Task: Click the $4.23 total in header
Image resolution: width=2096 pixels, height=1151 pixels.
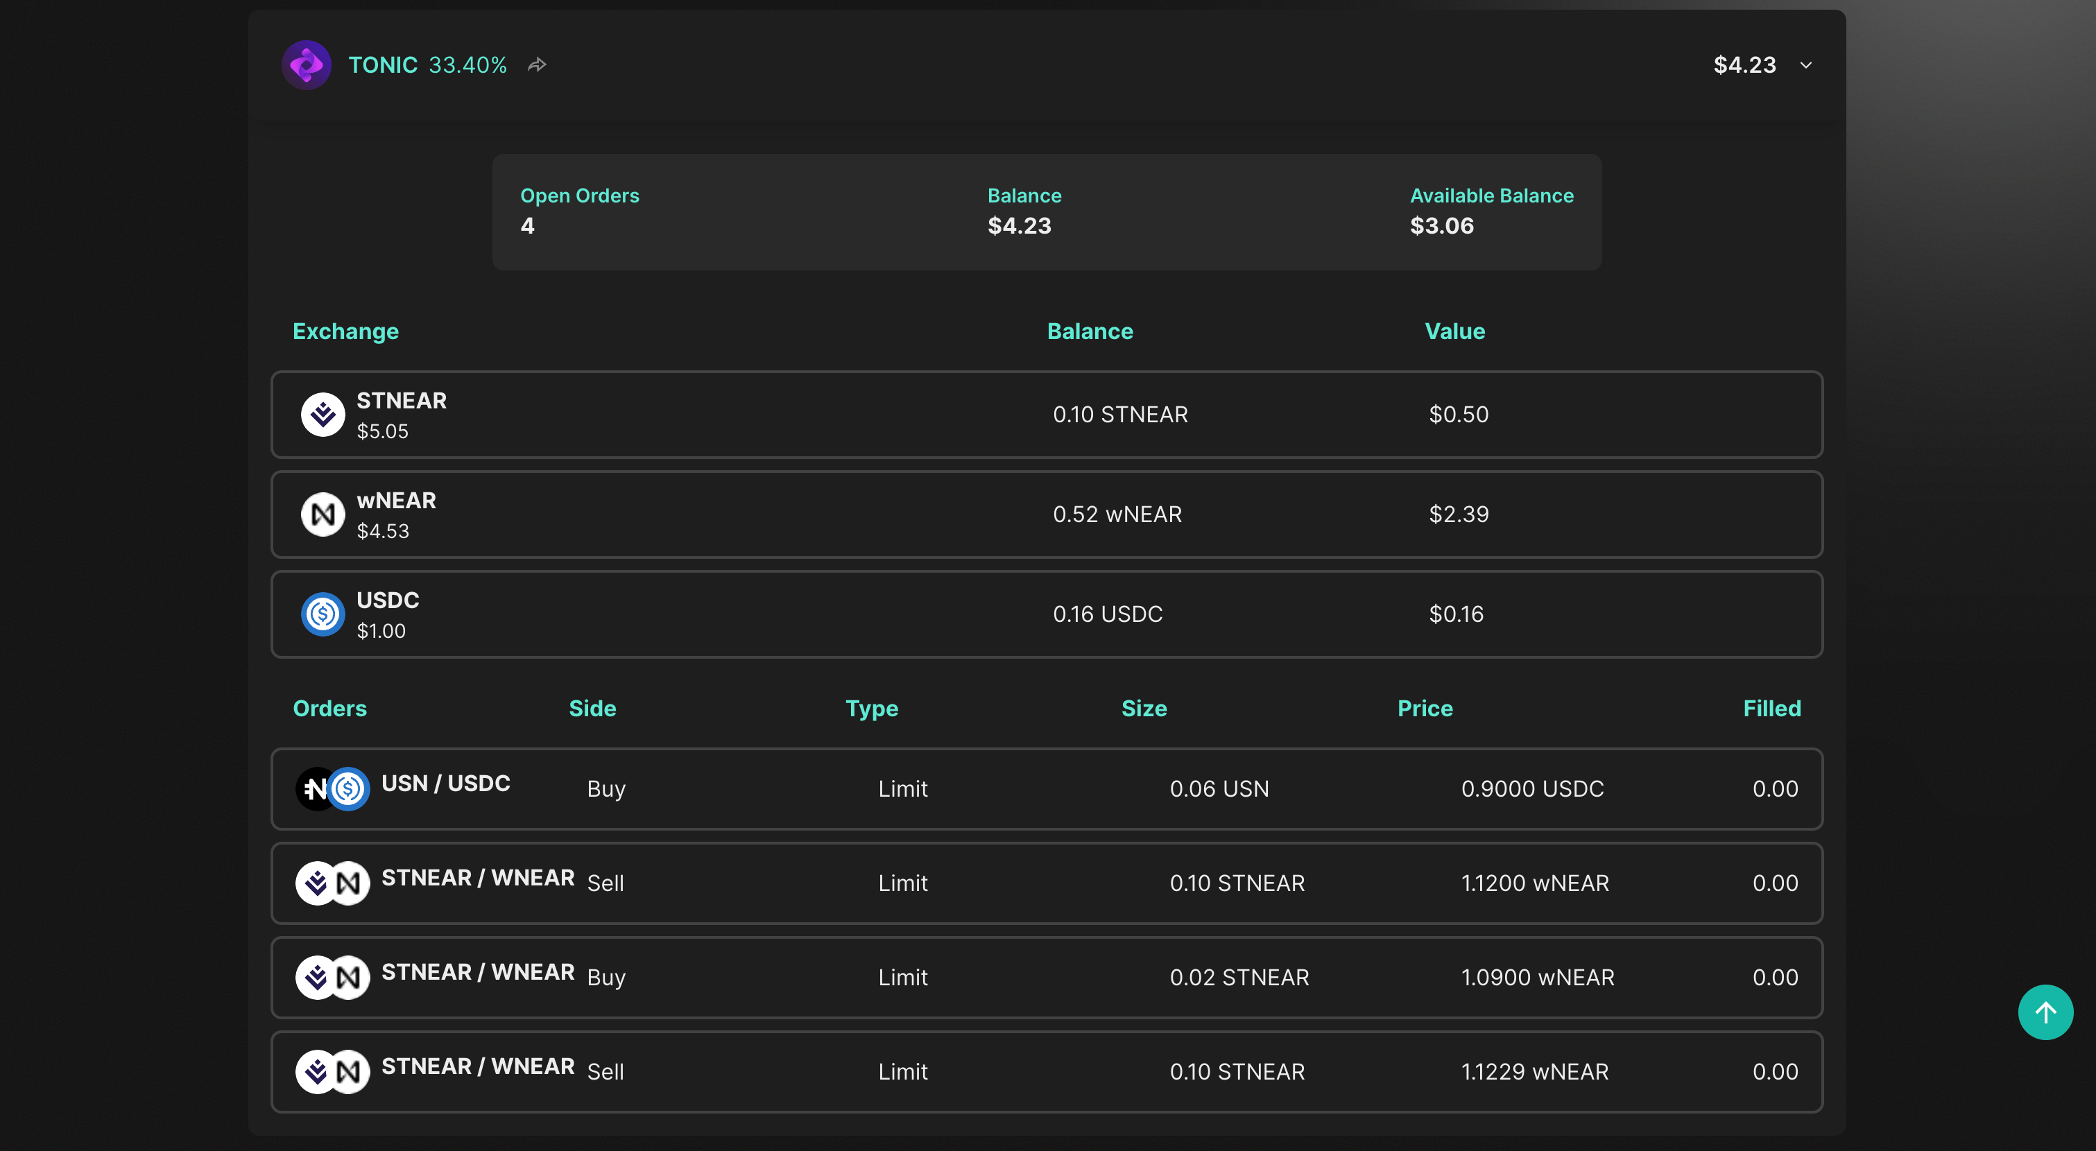Action: click(1744, 65)
